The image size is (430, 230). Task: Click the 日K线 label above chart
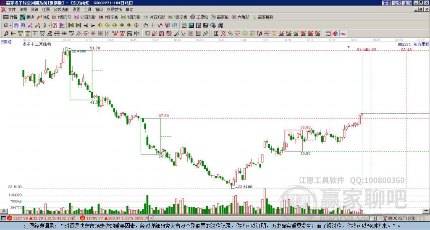(x=6, y=42)
